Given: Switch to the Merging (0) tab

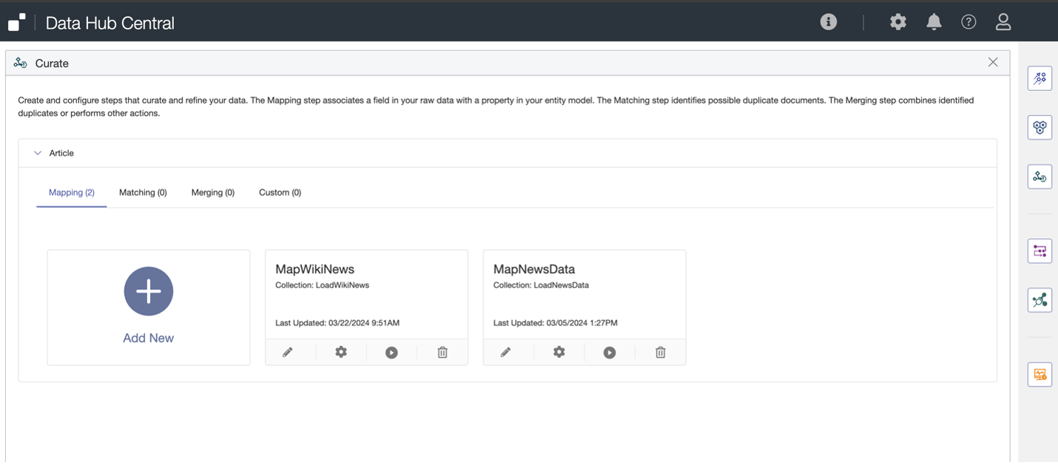Looking at the screenshot, I should [212, 192].
